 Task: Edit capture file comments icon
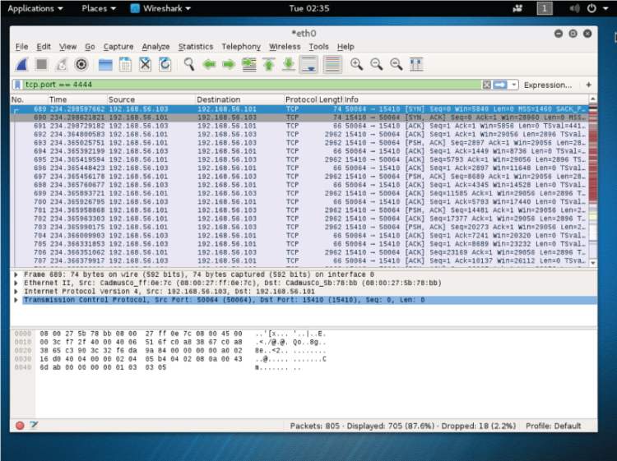[x=34, y=425]
